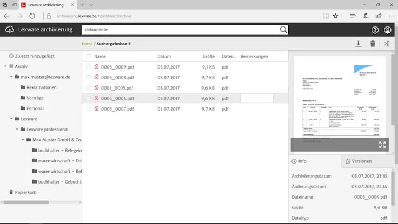Download the selected file via download icon
The height and width of the screenshot is (224, 398).
(x=358, y=44)
